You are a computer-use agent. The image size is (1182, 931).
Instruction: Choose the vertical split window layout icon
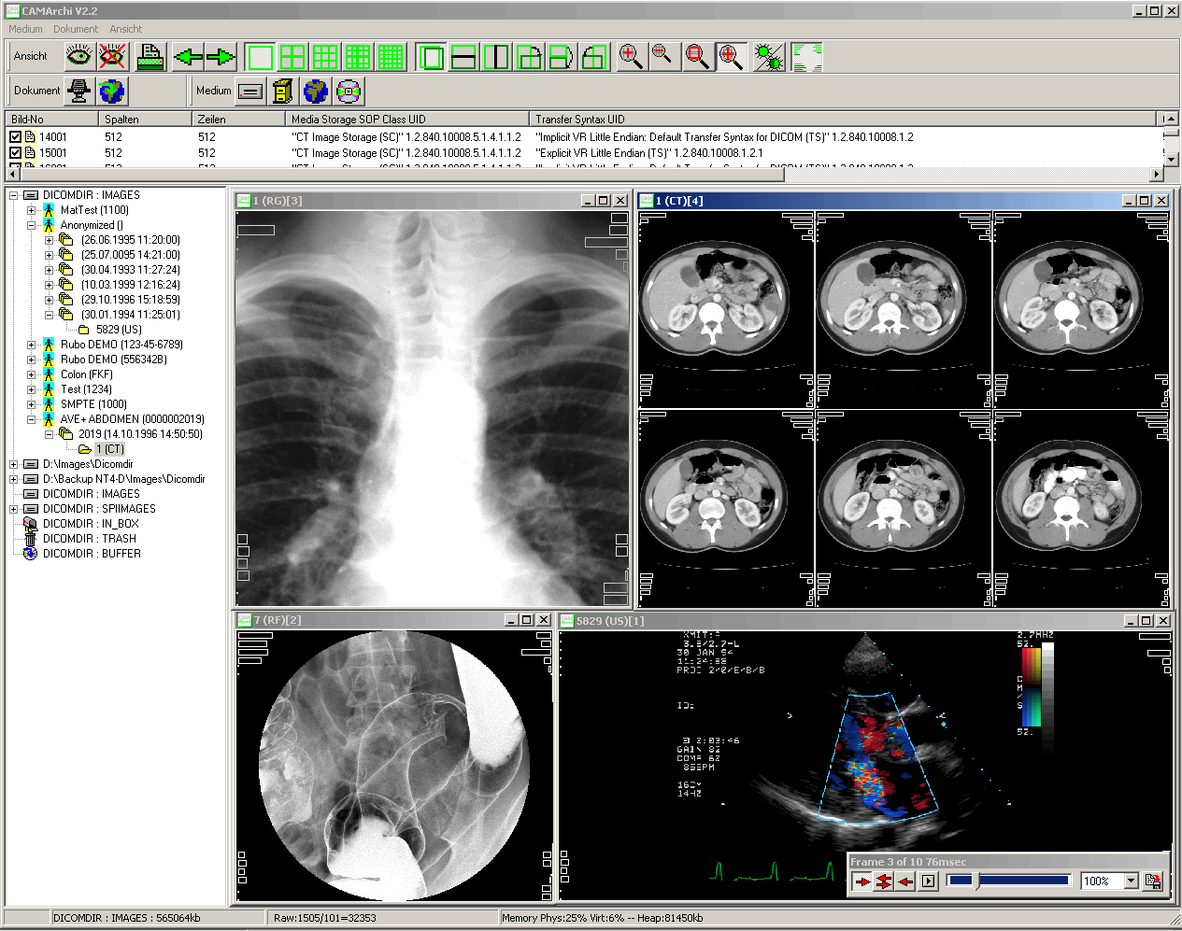496,57
